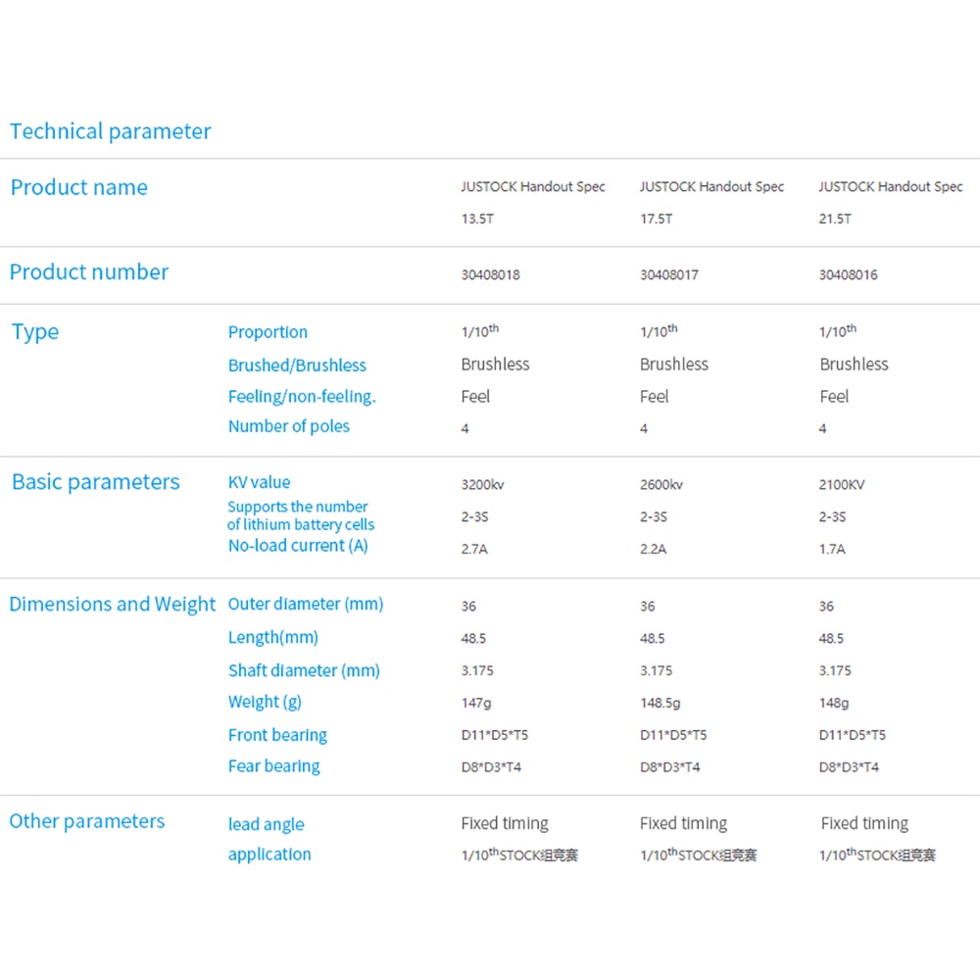Click the Feeling/non-feeling label
The width and height of the screenshot is (980, 980).
pos(302,397)
